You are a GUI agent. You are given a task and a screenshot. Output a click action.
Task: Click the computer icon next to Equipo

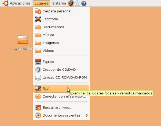coord(38,62)
